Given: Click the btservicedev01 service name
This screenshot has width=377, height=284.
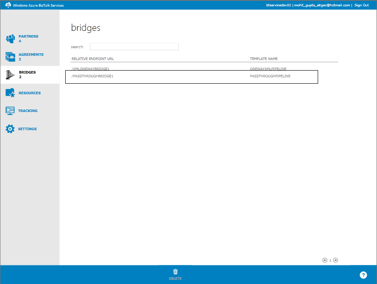Looking at the screenshot, I should click(278, 5).
